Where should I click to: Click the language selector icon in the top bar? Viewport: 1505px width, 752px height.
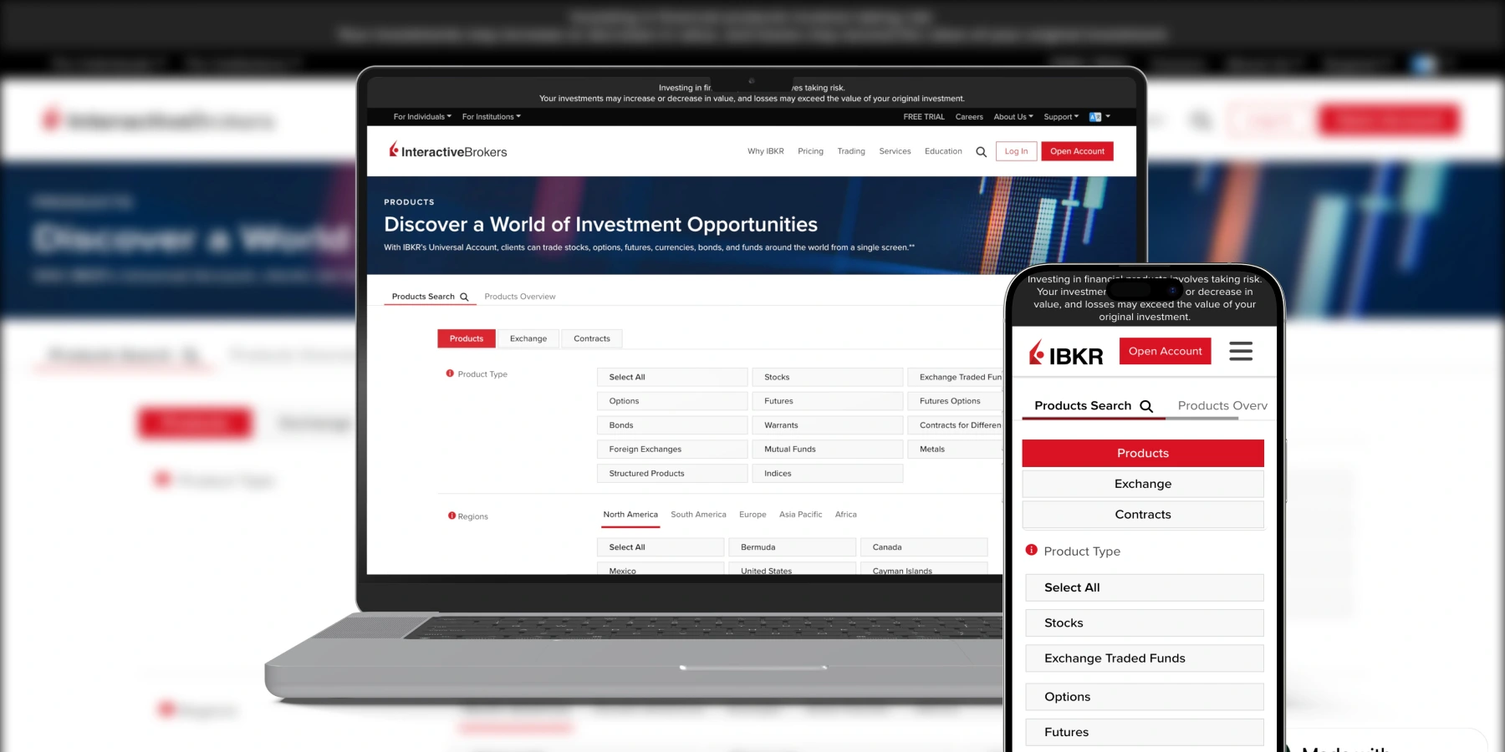click(1096, 117)
